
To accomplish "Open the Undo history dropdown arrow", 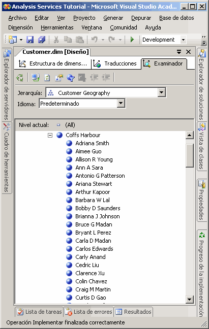I will coord(103,40).
